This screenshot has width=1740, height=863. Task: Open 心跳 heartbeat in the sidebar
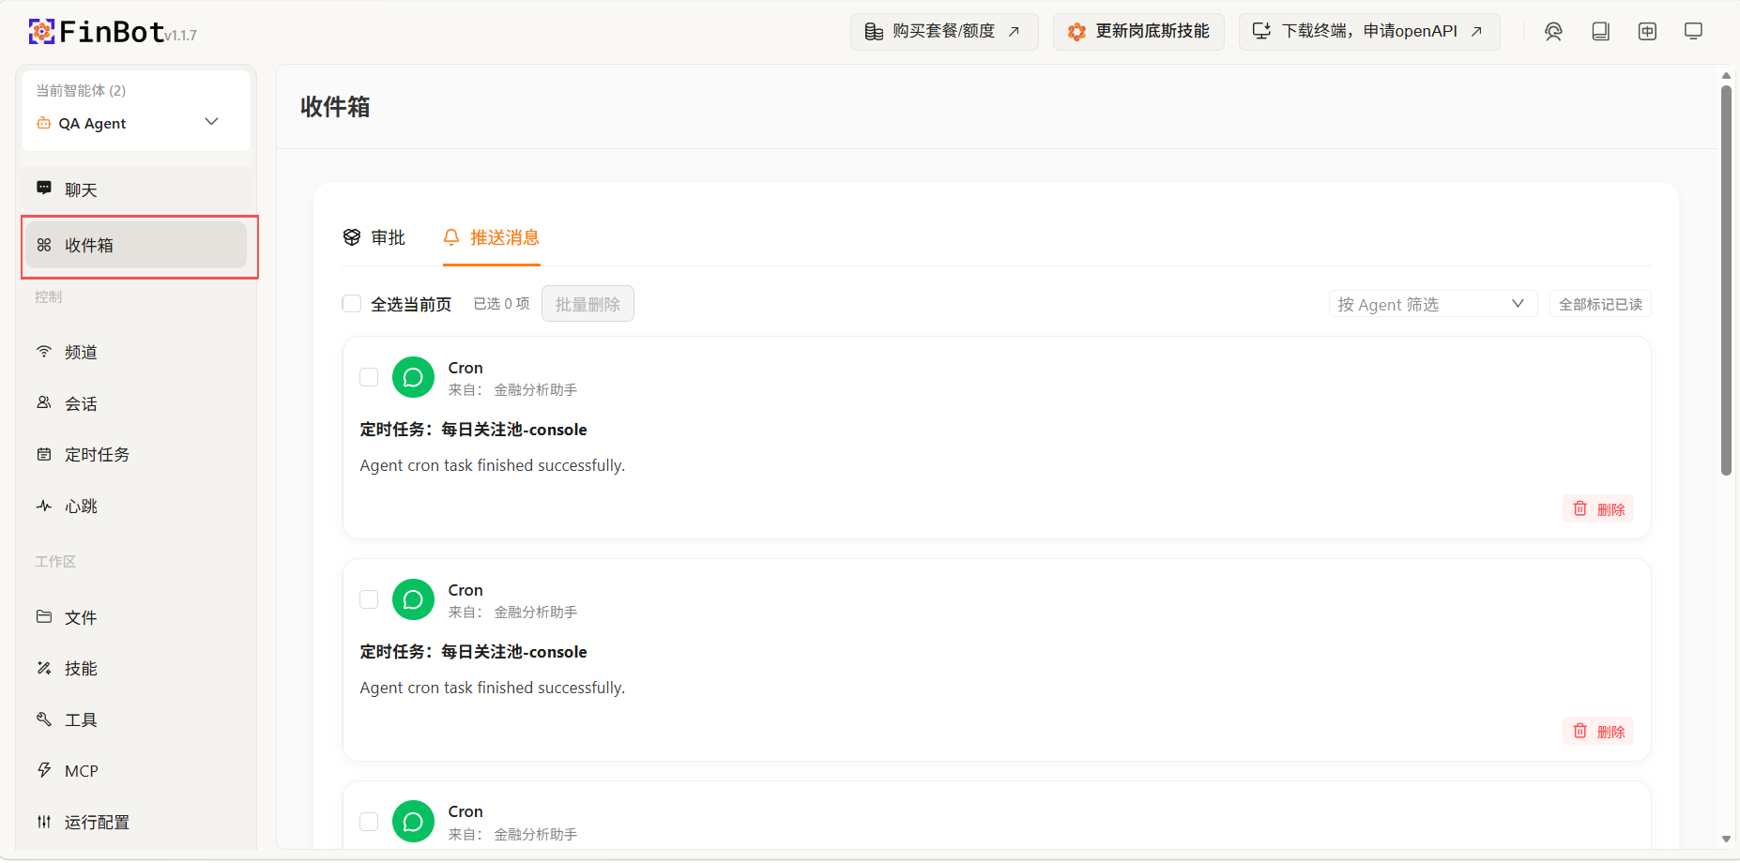pos(136,506)
